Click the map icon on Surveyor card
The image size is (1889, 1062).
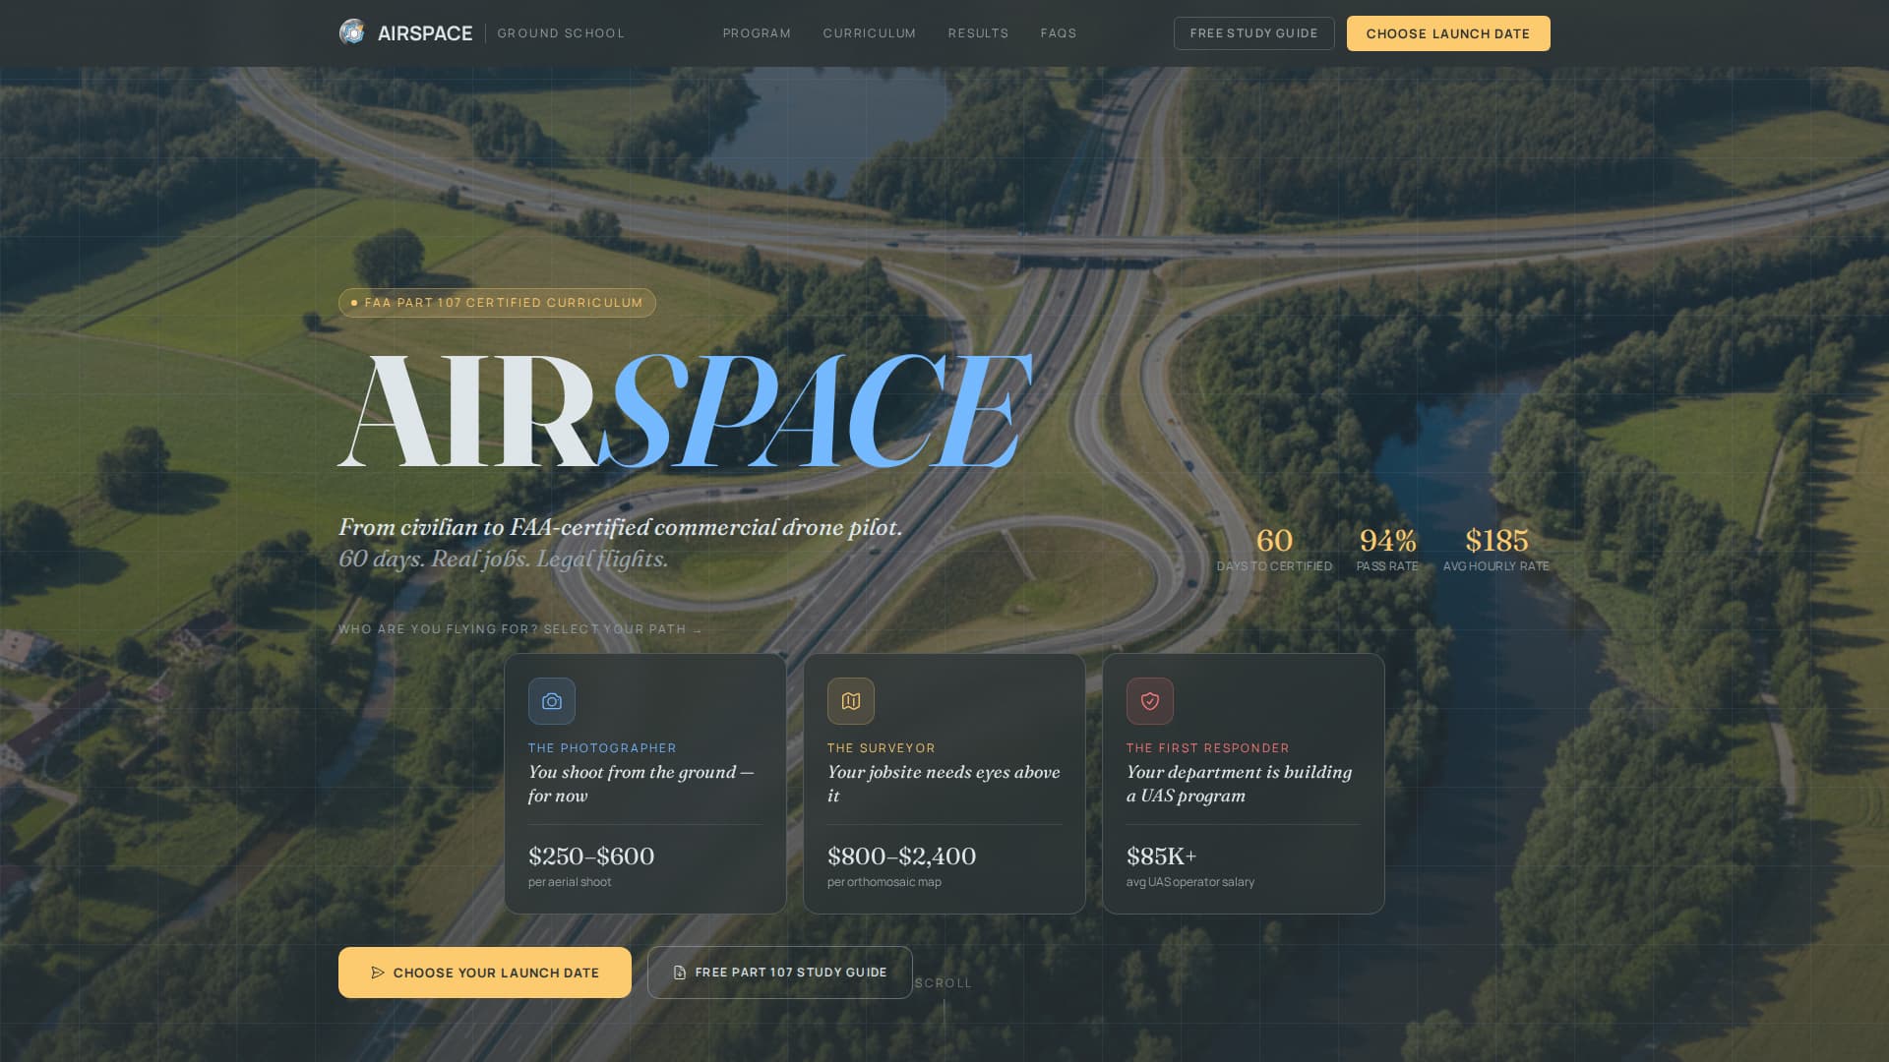(851, 701)
